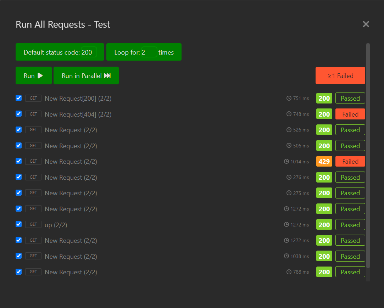Uncheck checkbox for the 788 ms request

18,272
